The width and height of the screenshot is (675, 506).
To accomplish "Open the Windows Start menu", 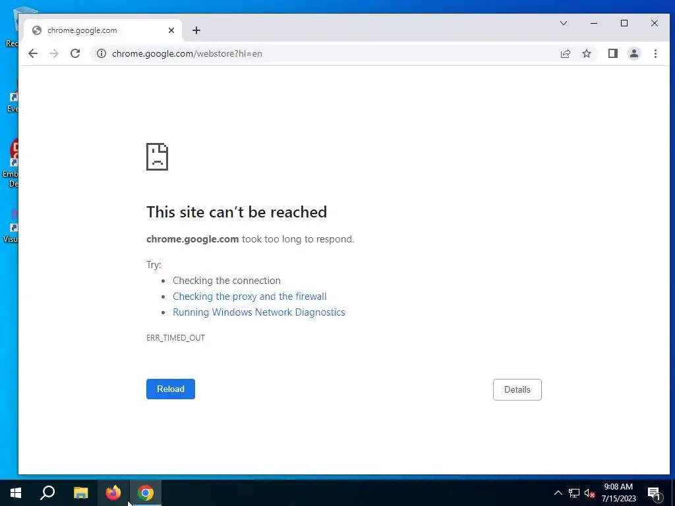I will 16,493.
